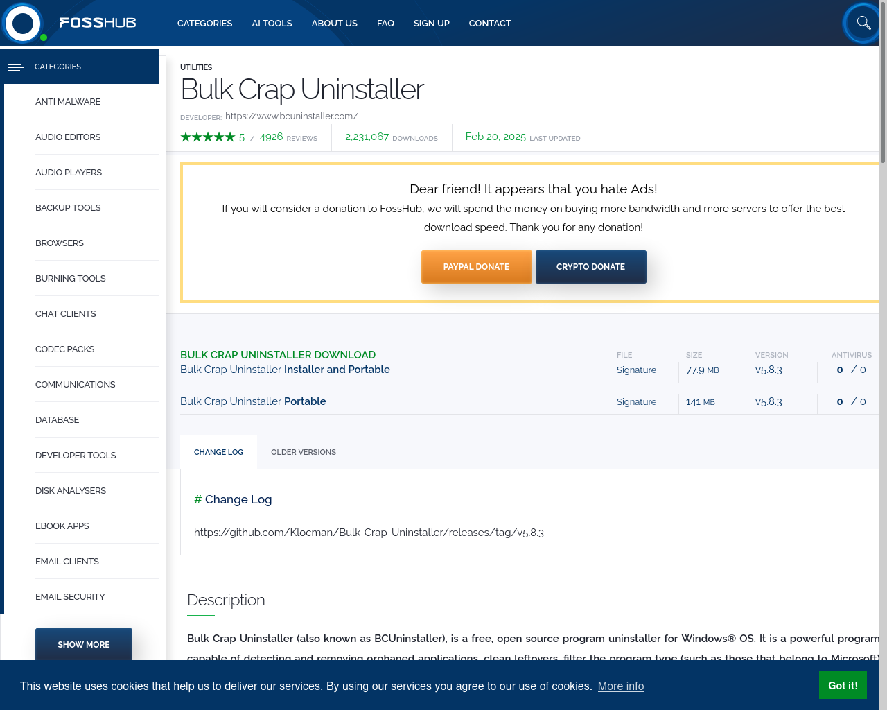
Task: Click the 77.9 MB size value
Action: pyautogui.click(x=702, y=370)
